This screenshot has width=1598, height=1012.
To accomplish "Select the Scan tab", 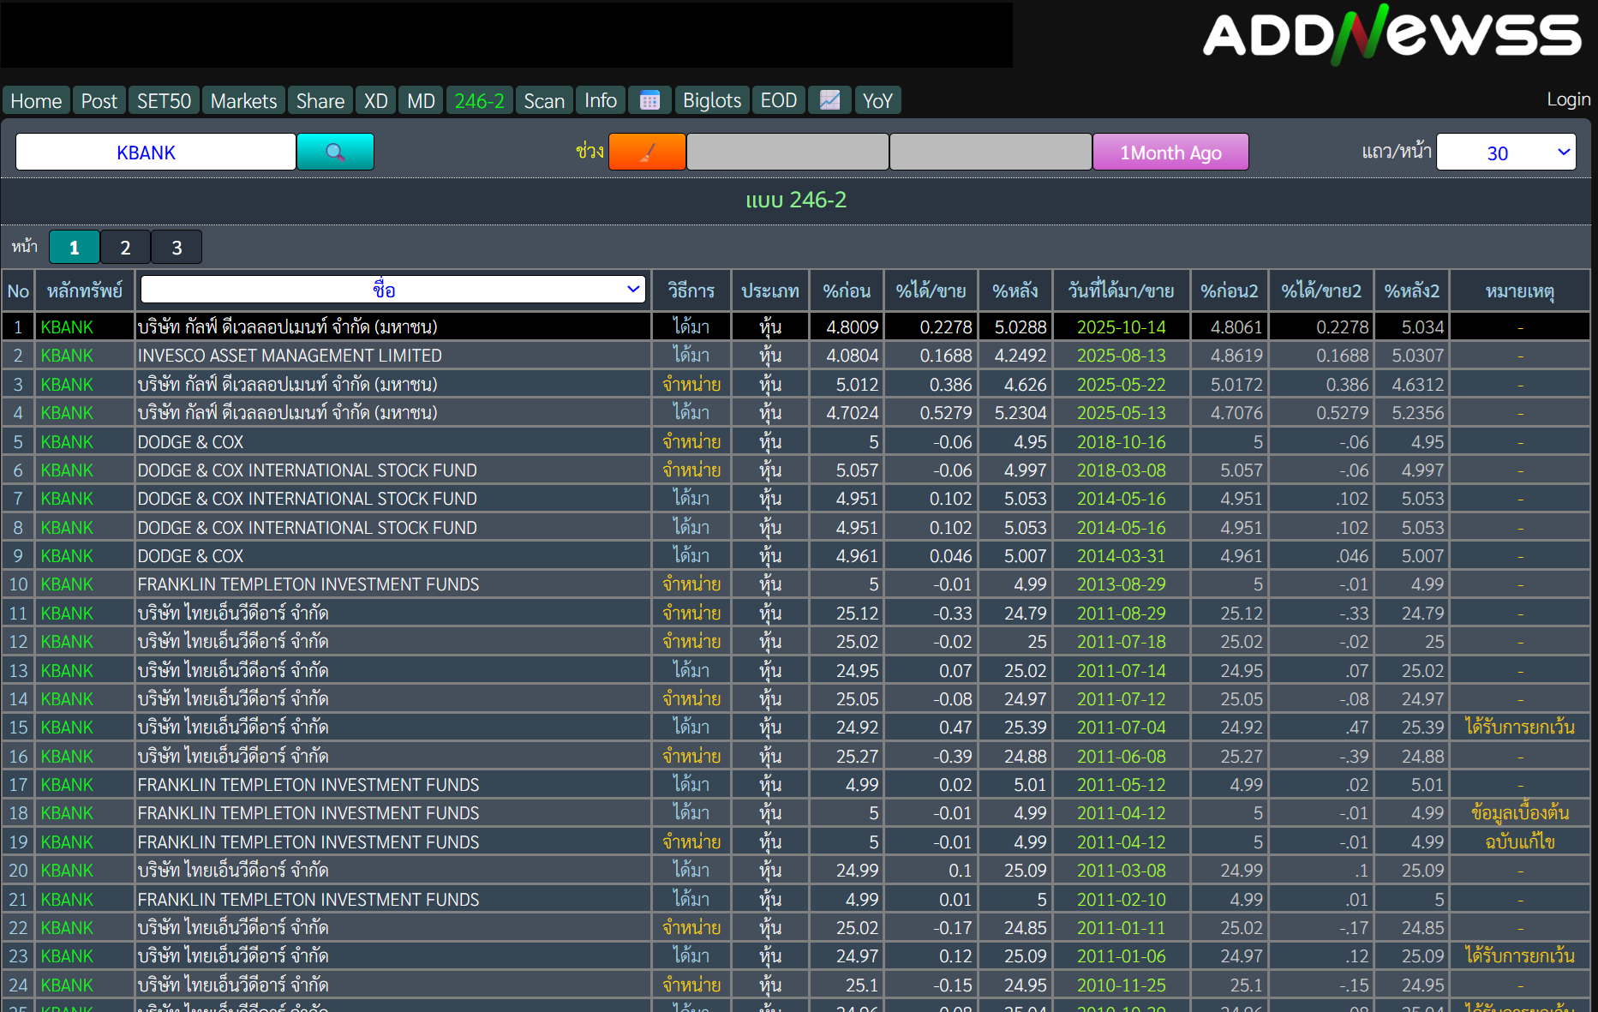I will click(x=543, y=101).
